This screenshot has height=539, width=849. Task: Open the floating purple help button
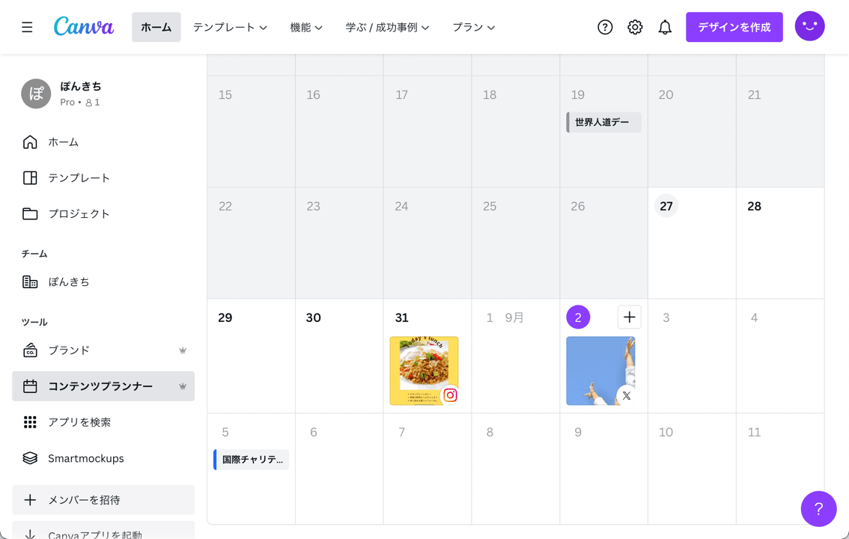tap(819, 509)
